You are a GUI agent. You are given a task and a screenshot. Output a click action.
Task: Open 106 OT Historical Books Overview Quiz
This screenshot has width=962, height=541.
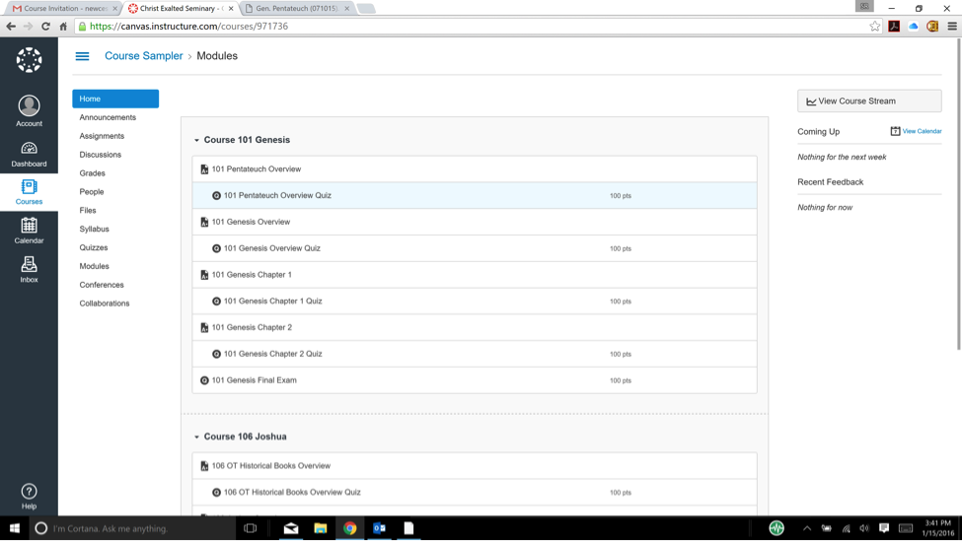292,493
